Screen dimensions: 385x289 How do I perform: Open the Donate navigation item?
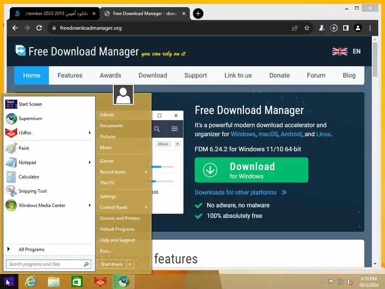279,75
